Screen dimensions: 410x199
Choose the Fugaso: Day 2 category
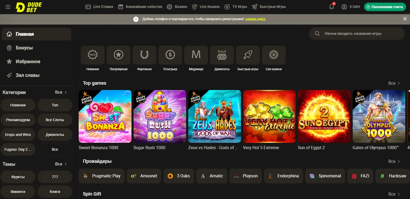coord(18,149)
